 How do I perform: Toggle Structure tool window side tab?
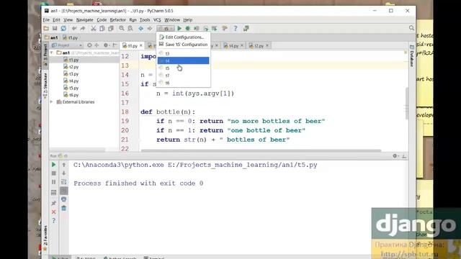click(x=45, y=86)
